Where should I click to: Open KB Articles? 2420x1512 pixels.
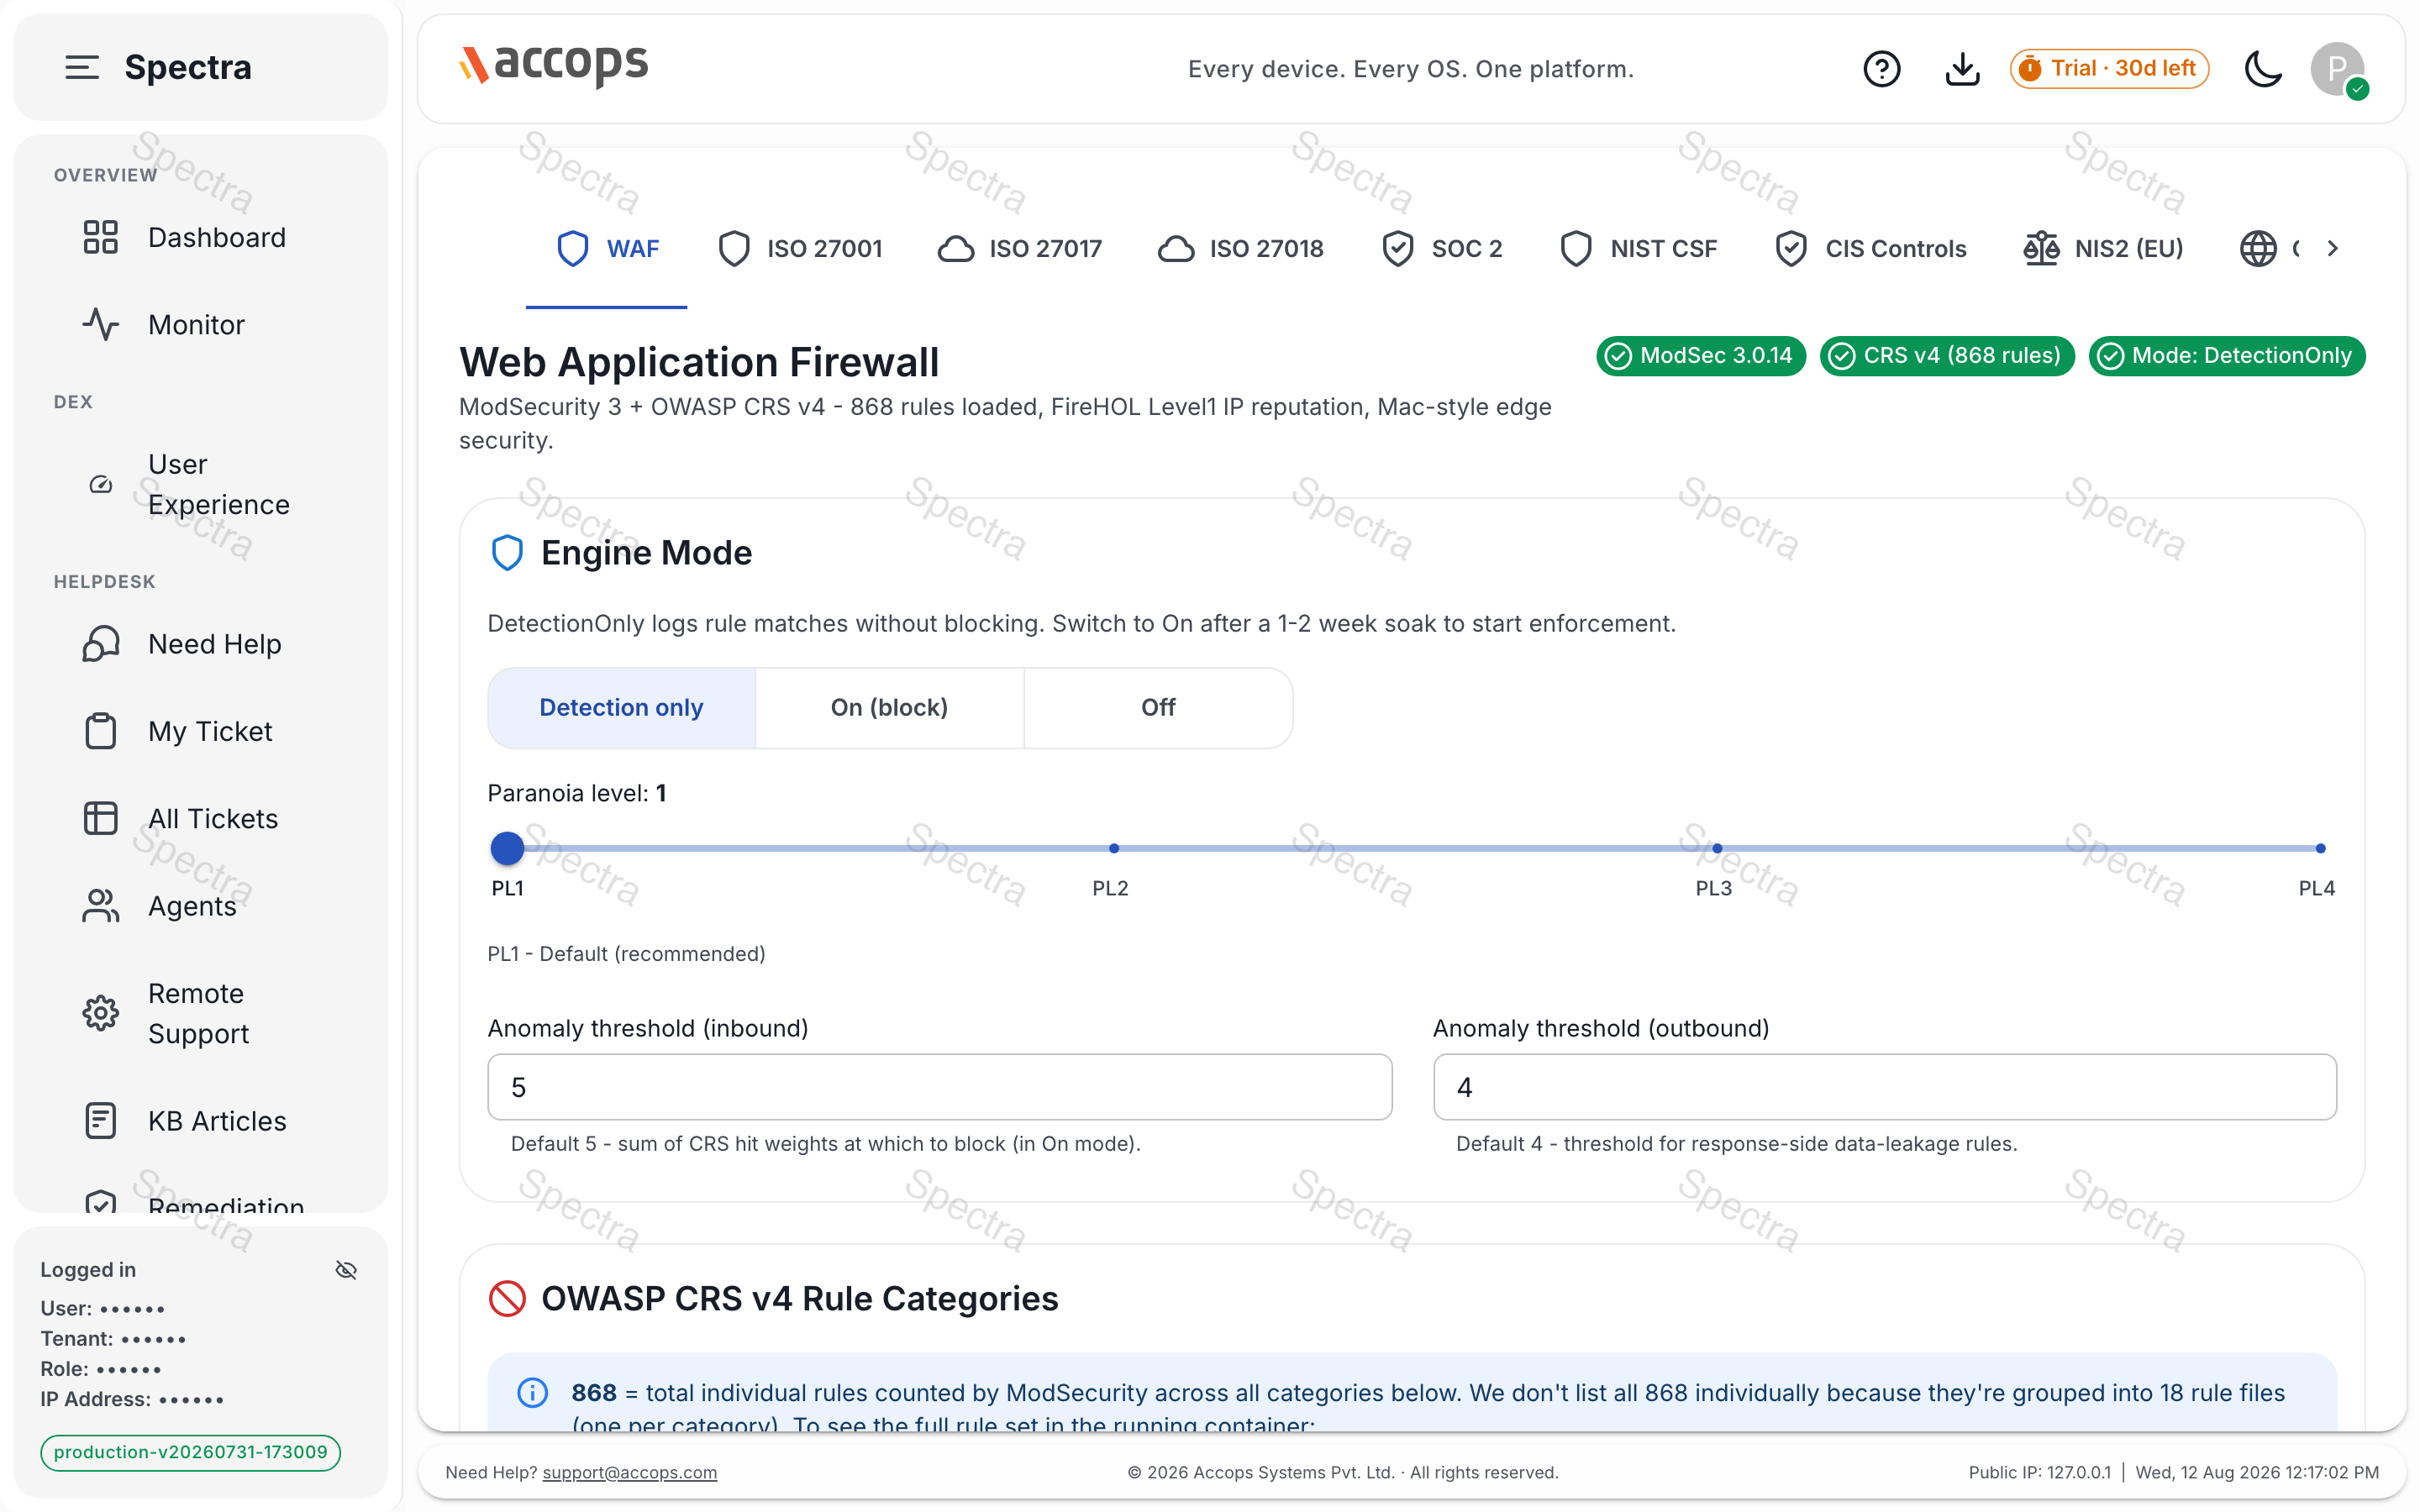[200, 1121]
